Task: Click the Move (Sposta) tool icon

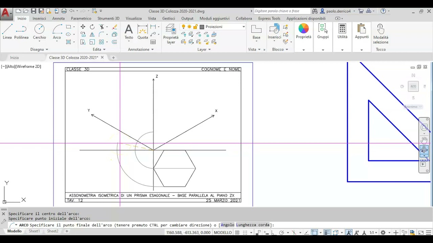Action: pyautogui.click(x=83, y=27)
